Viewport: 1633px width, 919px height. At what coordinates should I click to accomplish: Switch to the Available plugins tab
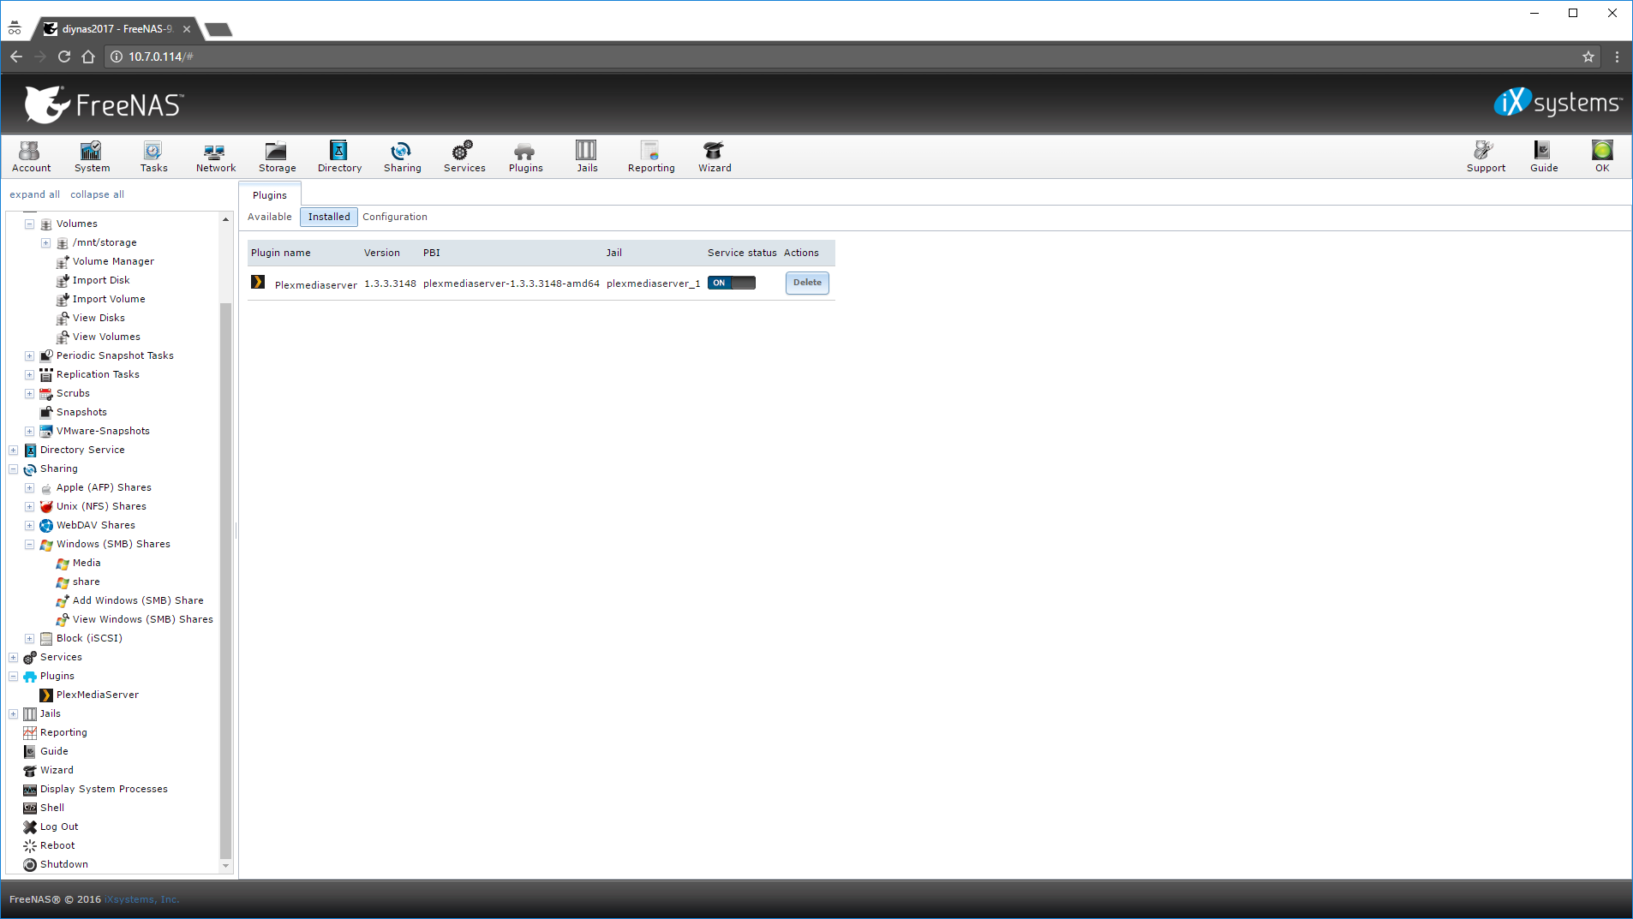[270, 218]
